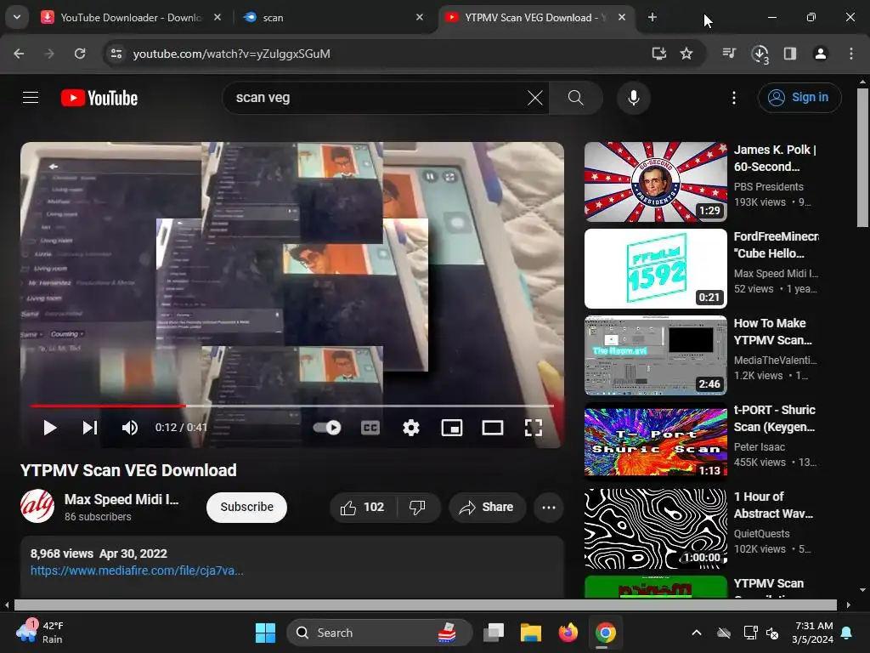Show hidden tray icons chevron
The height and width of the screenshot is (653, 870).
coord(697,633)
